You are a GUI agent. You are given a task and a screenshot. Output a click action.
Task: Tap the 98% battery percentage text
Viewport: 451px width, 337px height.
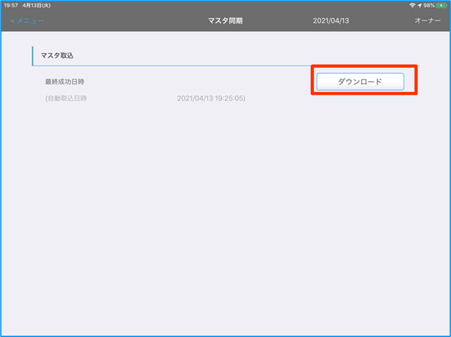pyautogui.click(x=429, y=5)
